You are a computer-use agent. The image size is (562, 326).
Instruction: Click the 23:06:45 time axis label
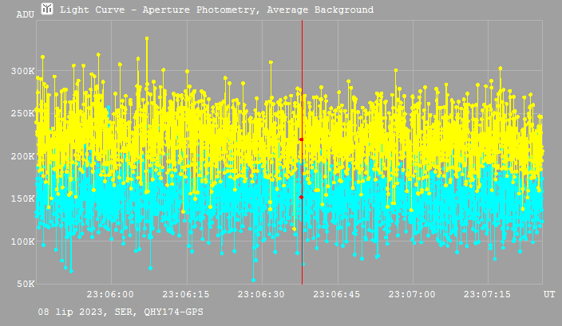pos(337,294)
